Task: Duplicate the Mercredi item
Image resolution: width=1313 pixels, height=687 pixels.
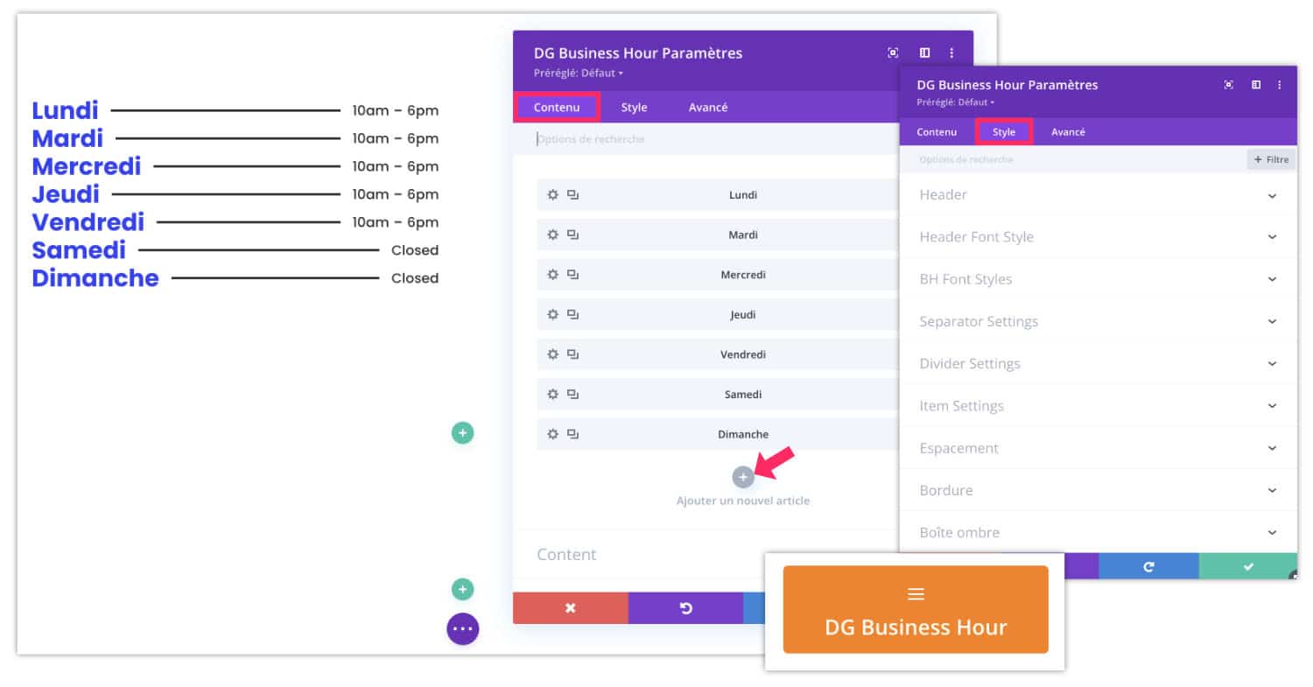Action: tap(573, 275)
